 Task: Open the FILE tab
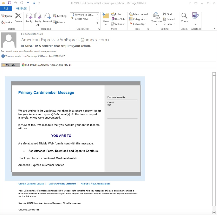tap(6, 8)
